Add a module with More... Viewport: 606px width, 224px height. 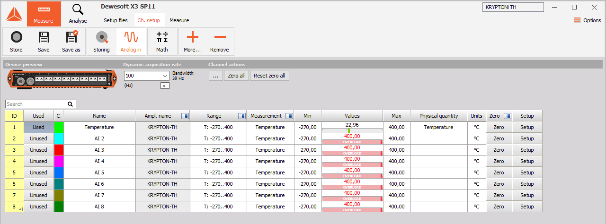[x=192, y=42]
